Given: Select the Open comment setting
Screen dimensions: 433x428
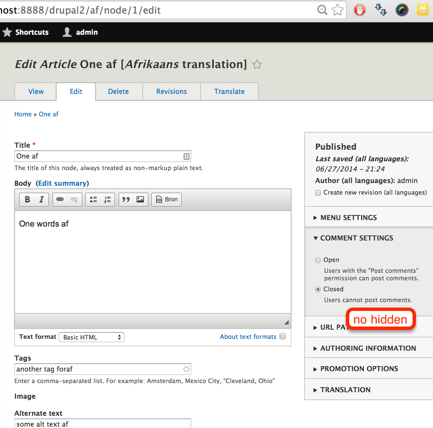Looking at the screenshot, I should pos(318,260).
